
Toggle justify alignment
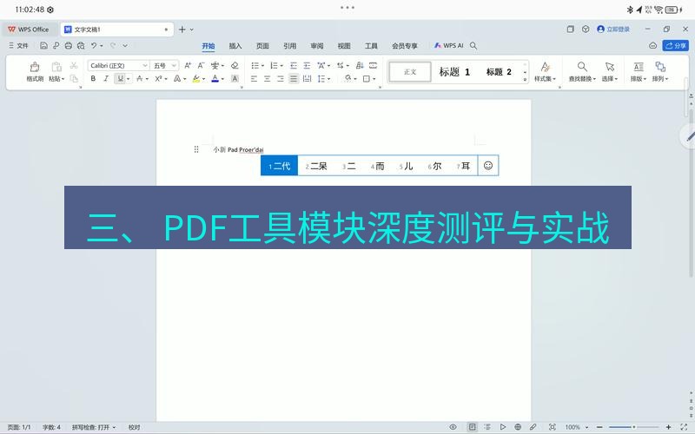[294, 78]
